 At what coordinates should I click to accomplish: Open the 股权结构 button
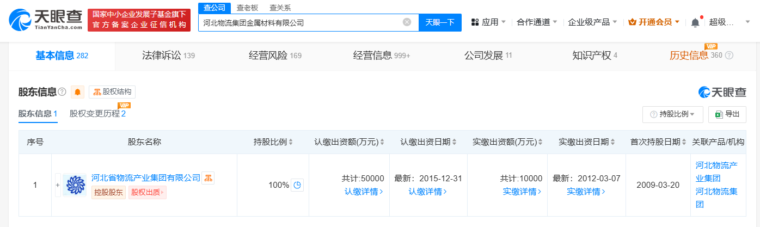(x=112, y=92)
